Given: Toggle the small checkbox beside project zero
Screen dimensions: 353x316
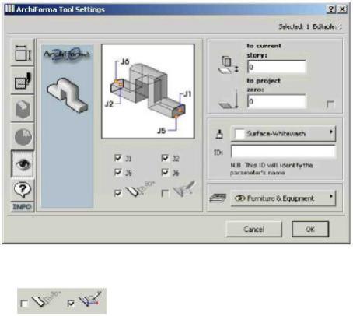Looking at the screenshot, I should [330, 104].
